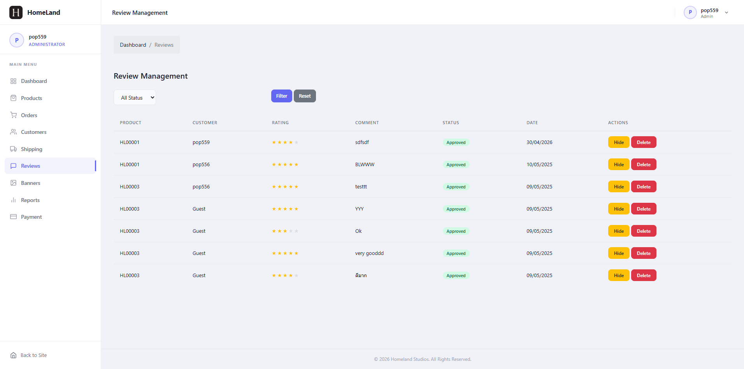Hide the YYY review
The width and height of the screenshot is (744, 369).
pos(619,209)
